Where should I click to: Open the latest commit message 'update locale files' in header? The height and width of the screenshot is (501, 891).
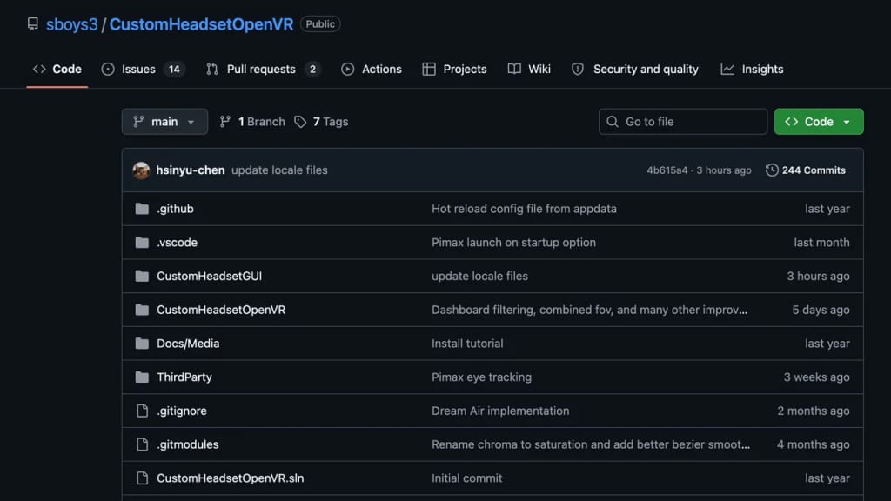pyautogui.click(x=279, y=170)
